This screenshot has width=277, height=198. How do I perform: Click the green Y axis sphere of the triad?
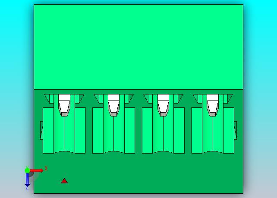coord(27,170)
